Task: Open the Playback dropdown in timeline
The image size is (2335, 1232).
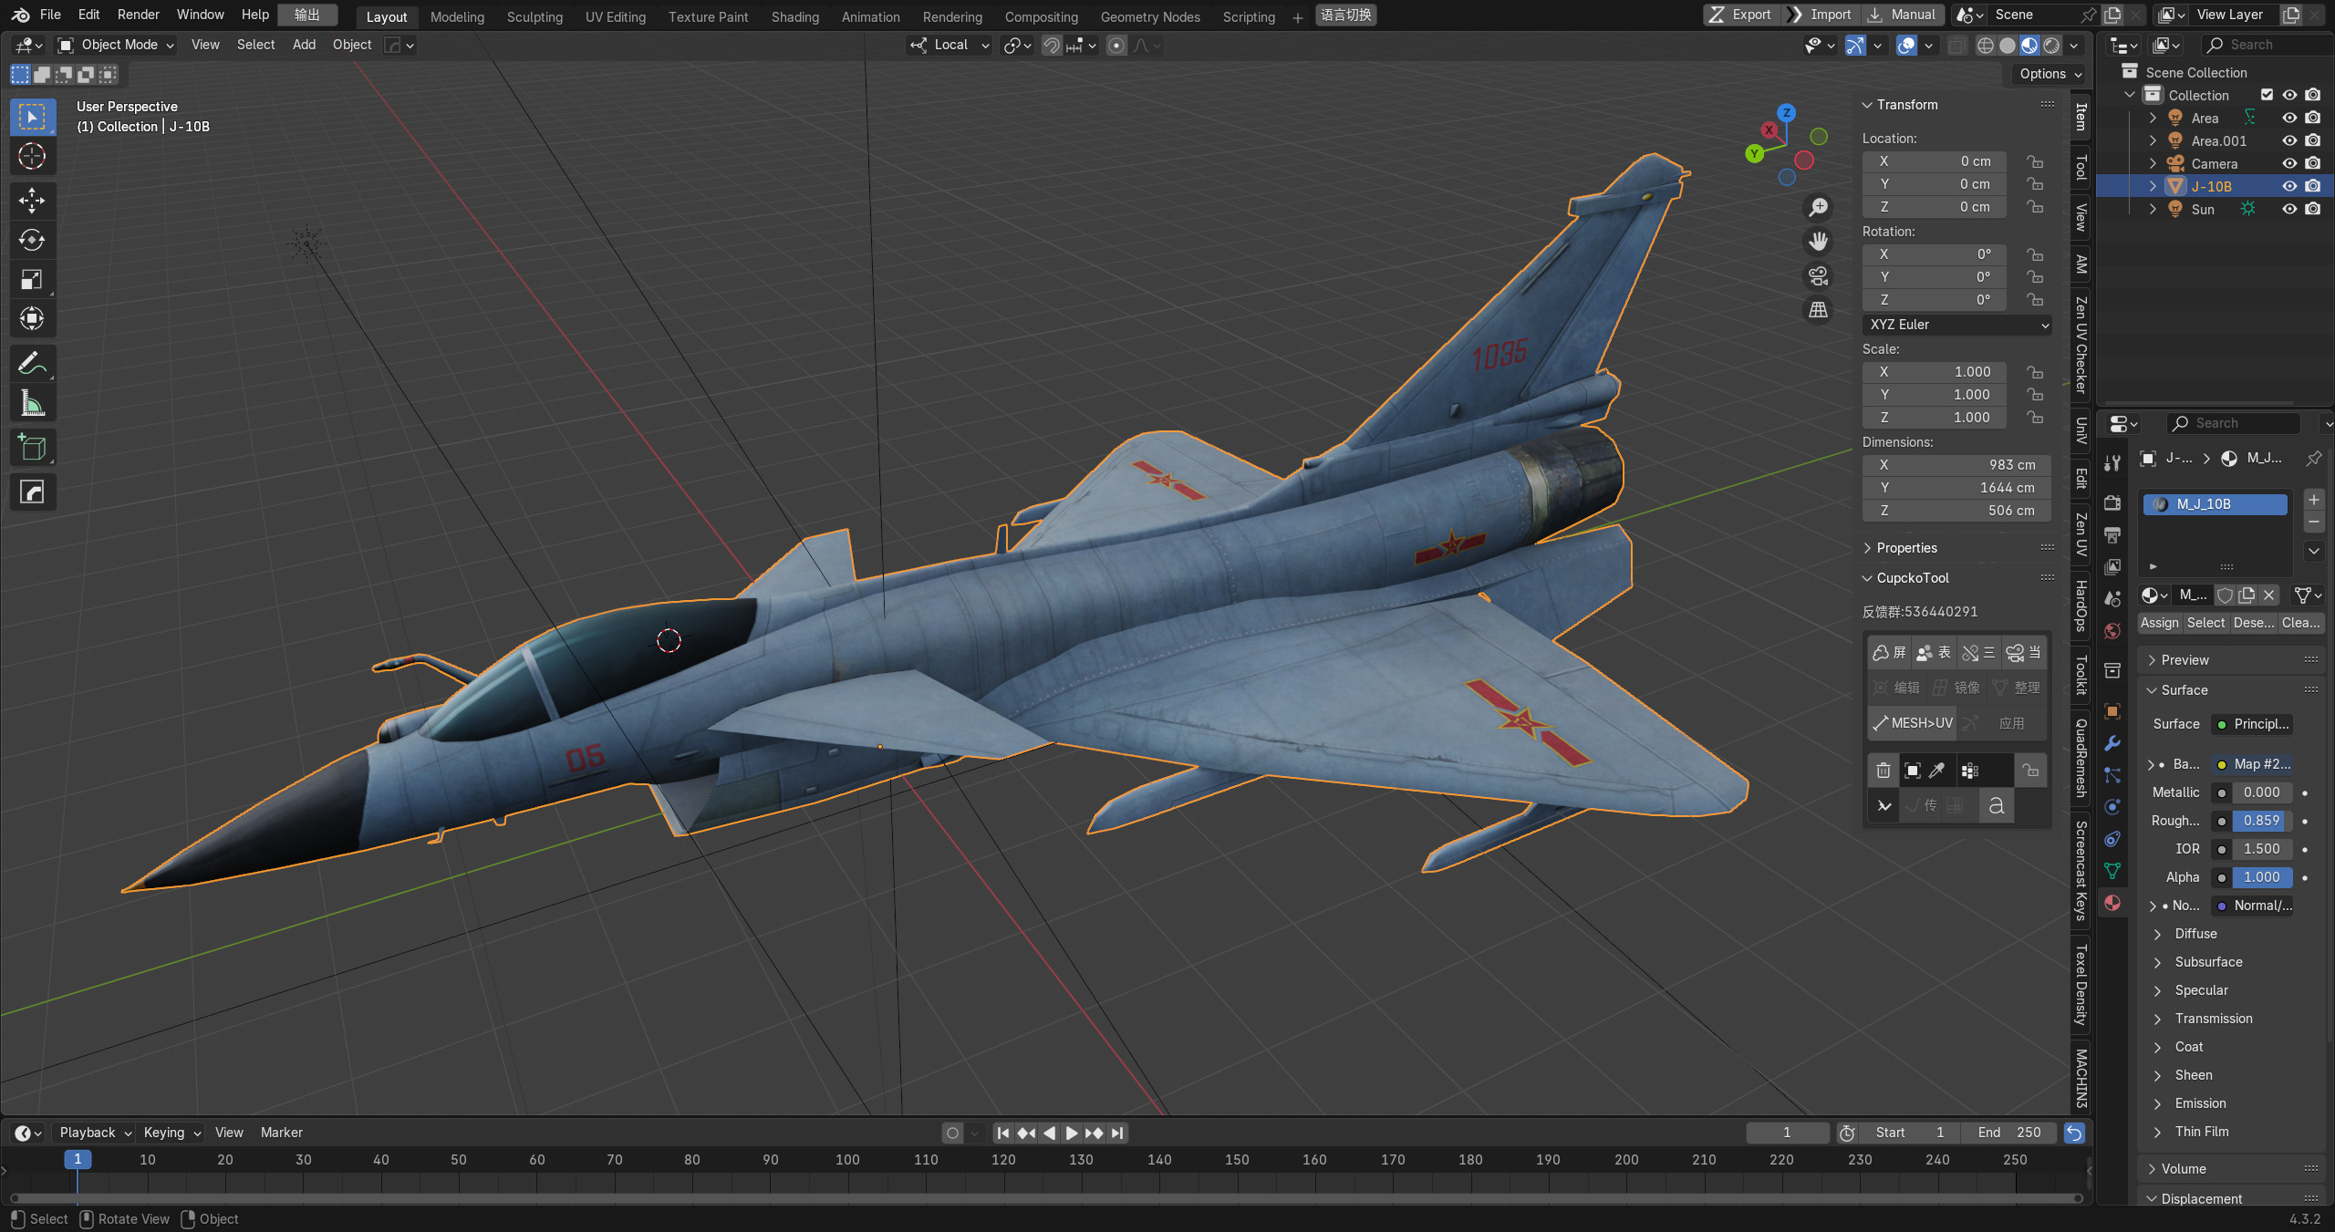Action: click(x=95, y=1133)
